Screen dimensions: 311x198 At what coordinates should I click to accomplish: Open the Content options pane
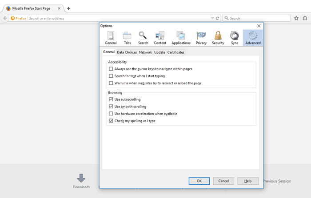160,38
